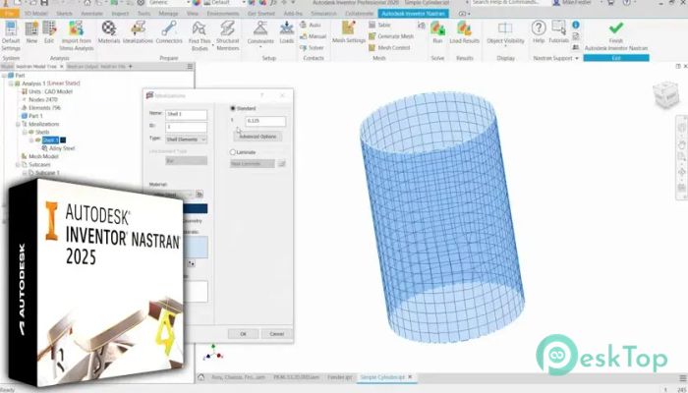Click the Search Help & Commands box
The height and width of the screenshot is (393, 688).
[x=509, y=3]
